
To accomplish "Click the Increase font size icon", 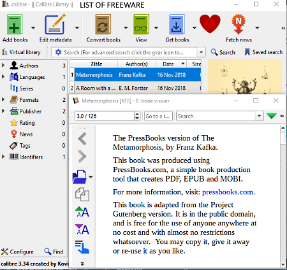I will pos(82,212).
